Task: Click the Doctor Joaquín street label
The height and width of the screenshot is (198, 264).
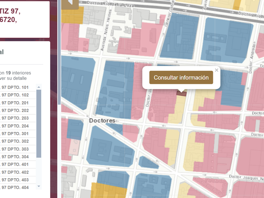Action: point(246,178)
